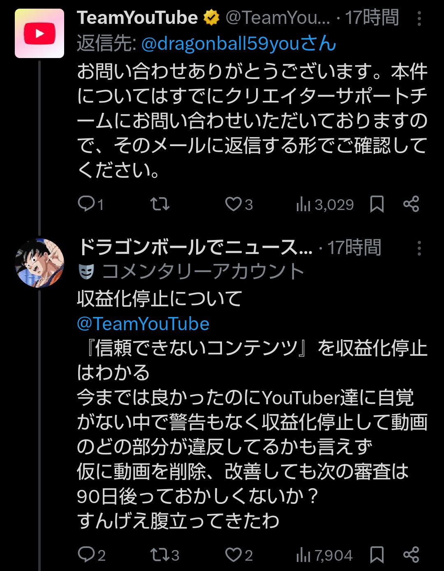
Task: Open the Goku avatar profile
Action: [39, 263]
